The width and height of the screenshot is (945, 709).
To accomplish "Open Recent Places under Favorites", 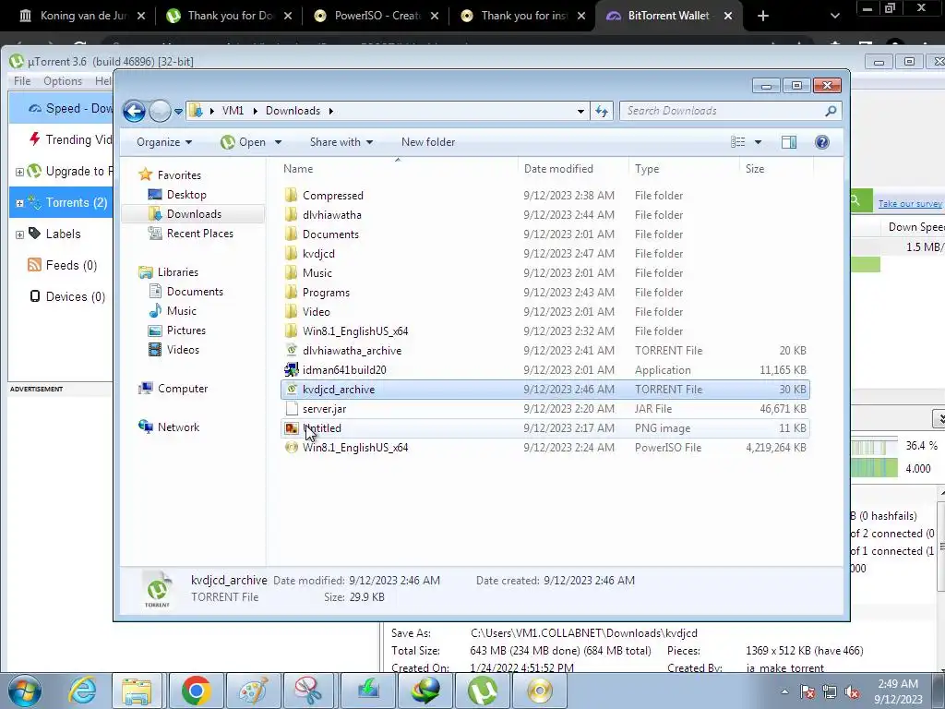I will pyautogui.click(x=199, y=234).
